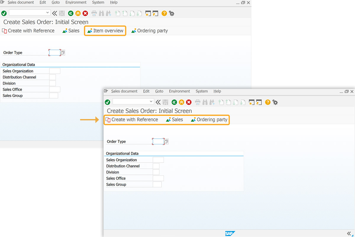Screen dimensions: 355x237
Task: Open Environment menu in back window
Action: [x=76, y=2]
